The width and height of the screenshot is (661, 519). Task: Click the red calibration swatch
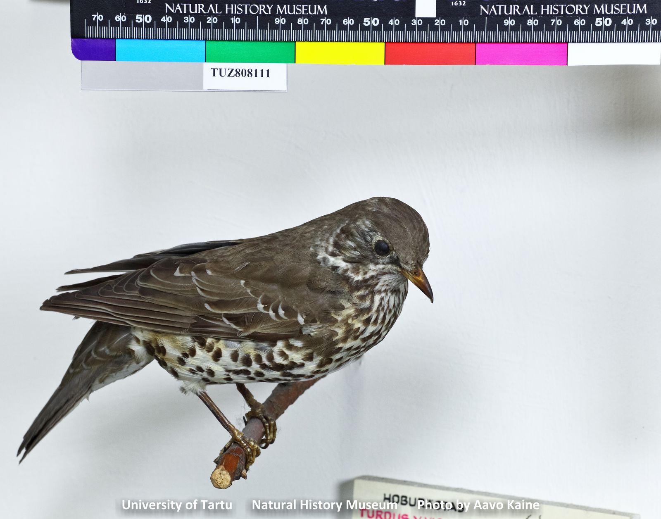tap(430, 50)
